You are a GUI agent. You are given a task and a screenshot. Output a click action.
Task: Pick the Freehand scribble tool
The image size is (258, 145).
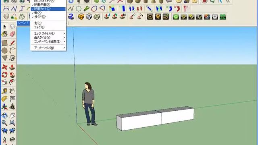click(12, 58)
